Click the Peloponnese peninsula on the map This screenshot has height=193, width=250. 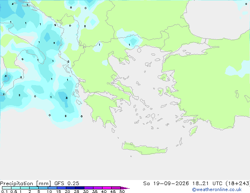tap(102, 108)
